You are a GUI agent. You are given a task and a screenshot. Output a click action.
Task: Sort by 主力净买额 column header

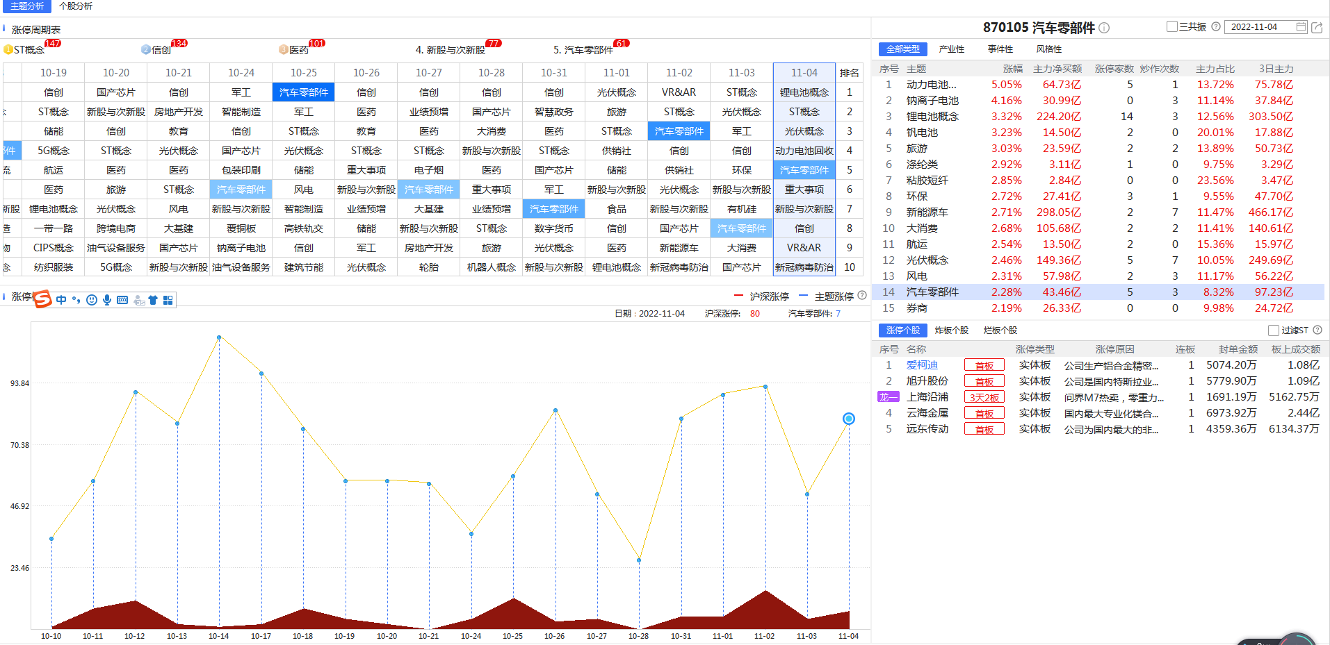1057,69
